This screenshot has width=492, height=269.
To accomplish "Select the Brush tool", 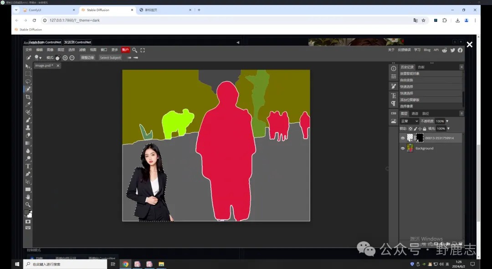I will [28, 120].
